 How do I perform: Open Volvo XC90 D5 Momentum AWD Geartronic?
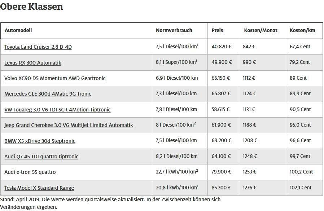(x=55, y=78)
